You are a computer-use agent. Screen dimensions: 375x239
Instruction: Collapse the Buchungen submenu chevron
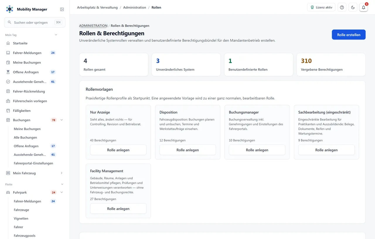coord(62,120)
